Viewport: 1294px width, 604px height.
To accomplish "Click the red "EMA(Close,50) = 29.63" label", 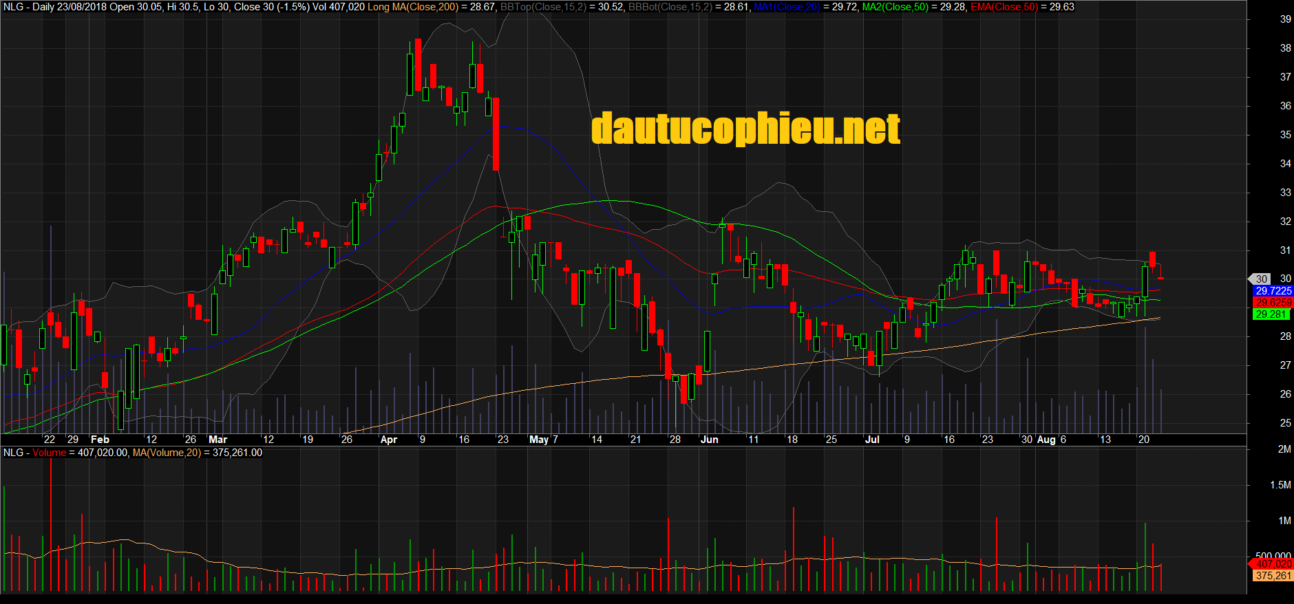I will click(1023, 7).
